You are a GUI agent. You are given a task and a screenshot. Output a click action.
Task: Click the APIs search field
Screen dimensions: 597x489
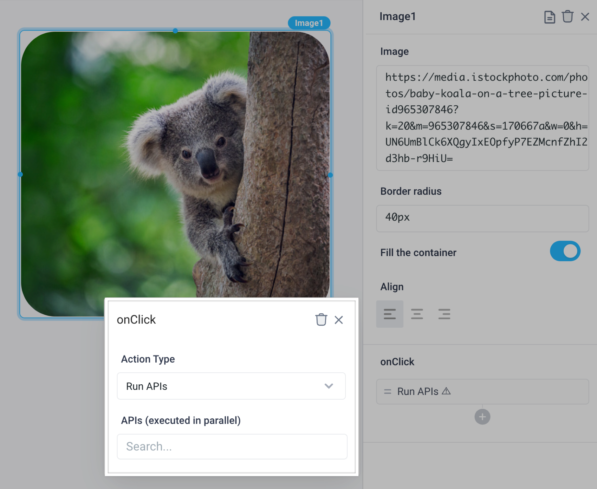click(231, 447)
